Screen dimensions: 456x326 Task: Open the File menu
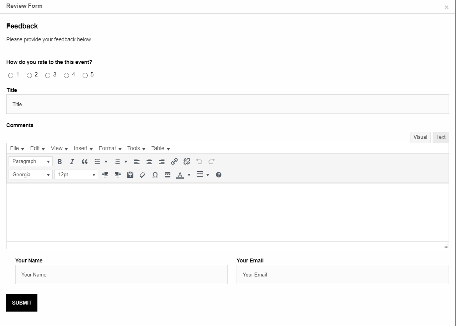(17, 149)
